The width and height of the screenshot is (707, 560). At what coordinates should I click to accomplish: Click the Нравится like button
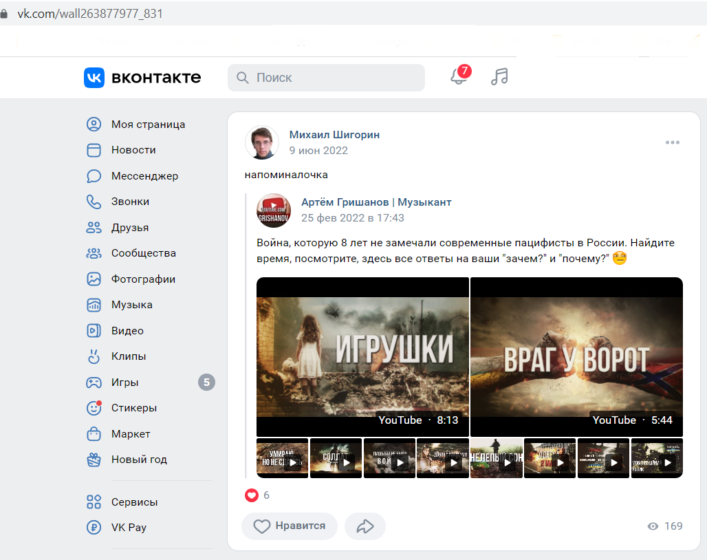click(x=290, y=526)
